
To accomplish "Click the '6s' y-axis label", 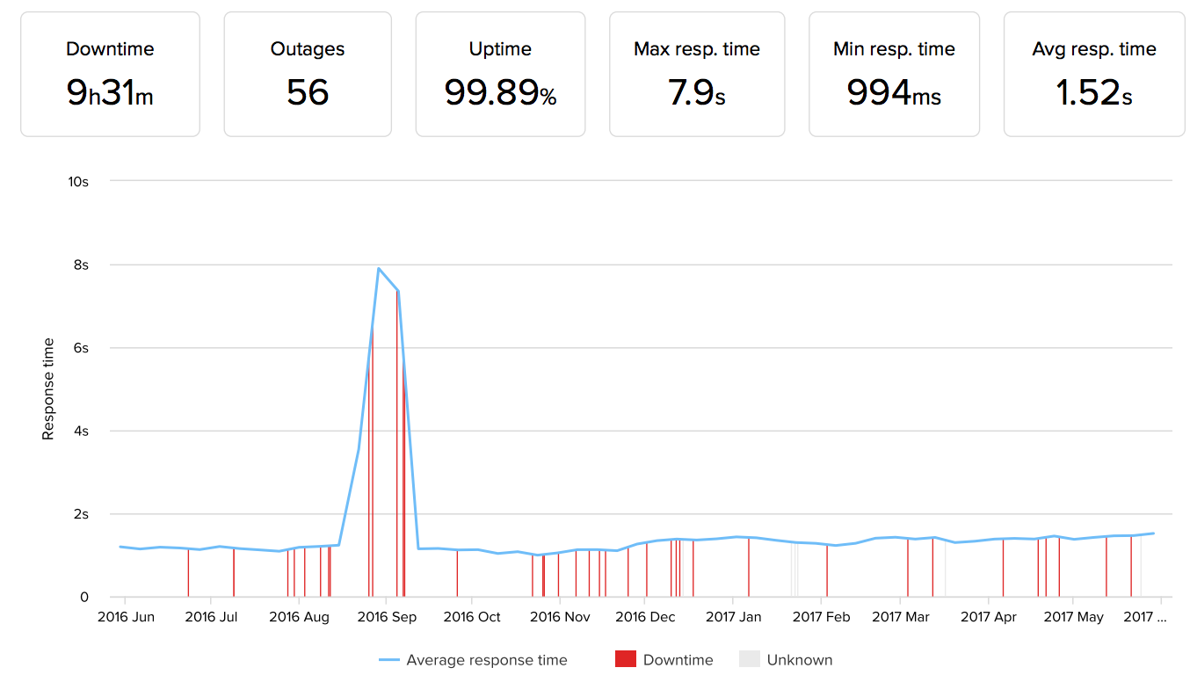I will 82,348.
